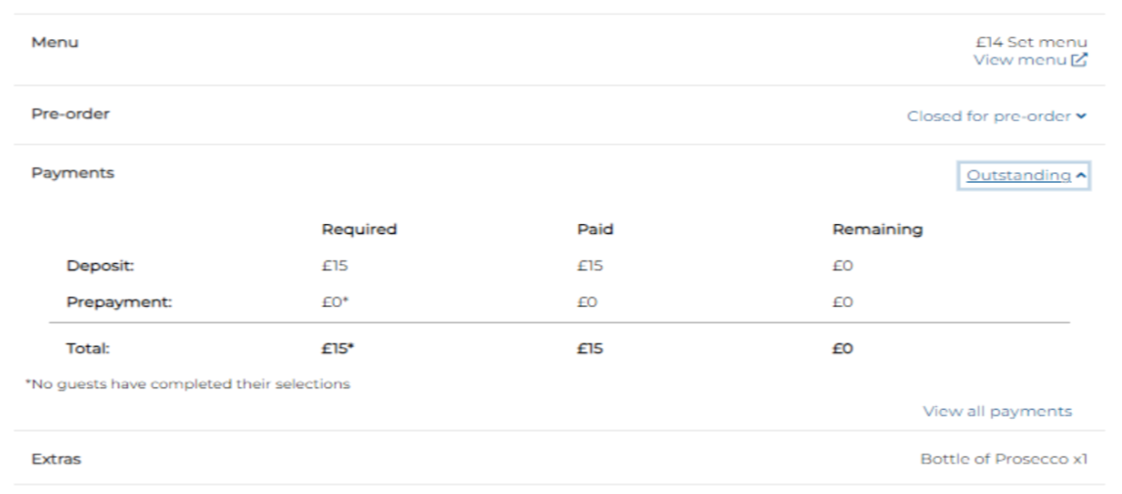Click the down chevron next to Closed for pre-order
Screen dimensions: 1122x494
click(1081, 116)
